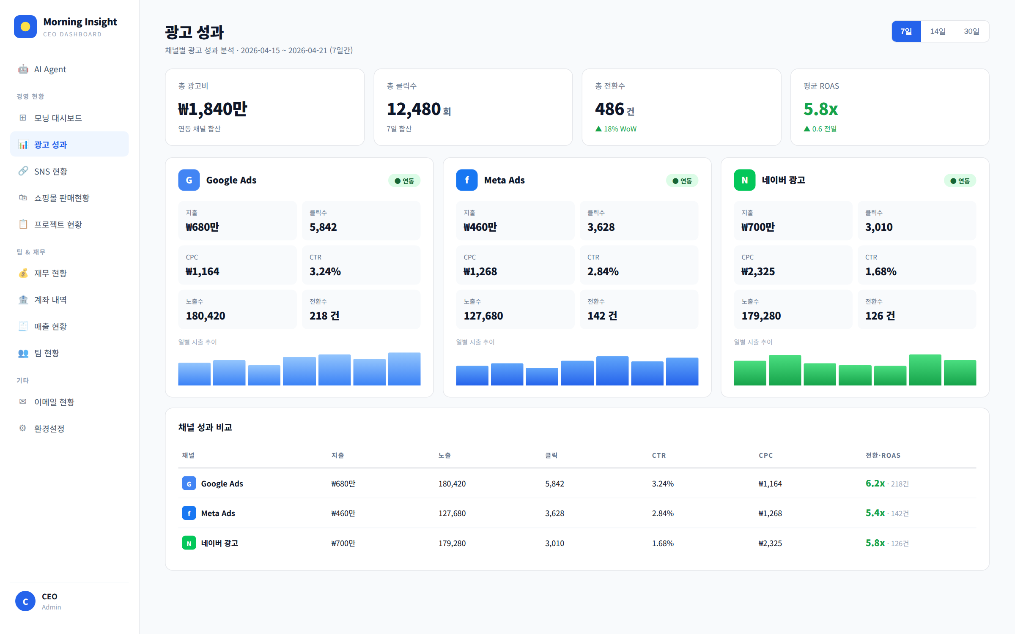Click the 네이버 광고 N logo
This screenshot has height=634, width=1015.
click(x=744, y=180)
